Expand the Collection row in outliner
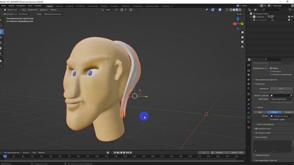Screen dimensions: 294x165 click(251, 17)
